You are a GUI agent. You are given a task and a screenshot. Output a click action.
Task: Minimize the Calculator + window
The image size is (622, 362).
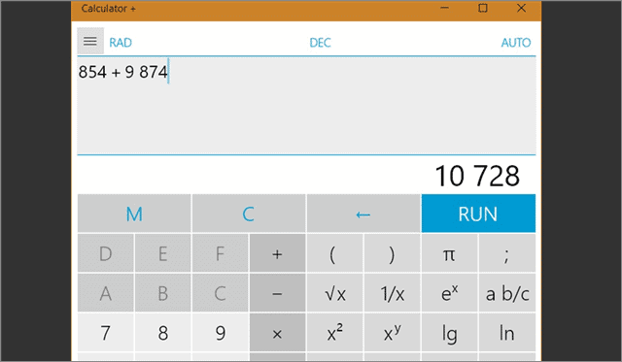pos(445,8)
